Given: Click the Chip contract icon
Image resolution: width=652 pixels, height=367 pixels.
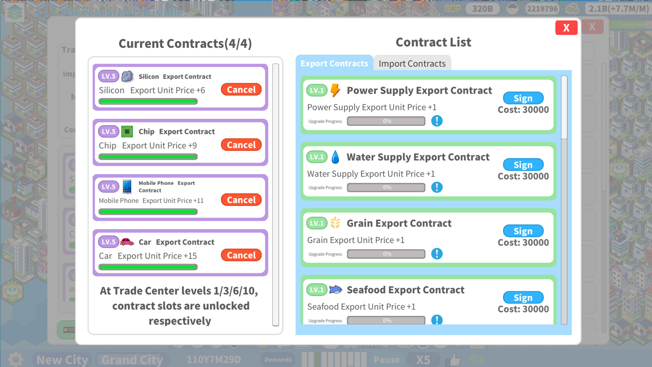Looking at the screenshot, I should point(127,132).
